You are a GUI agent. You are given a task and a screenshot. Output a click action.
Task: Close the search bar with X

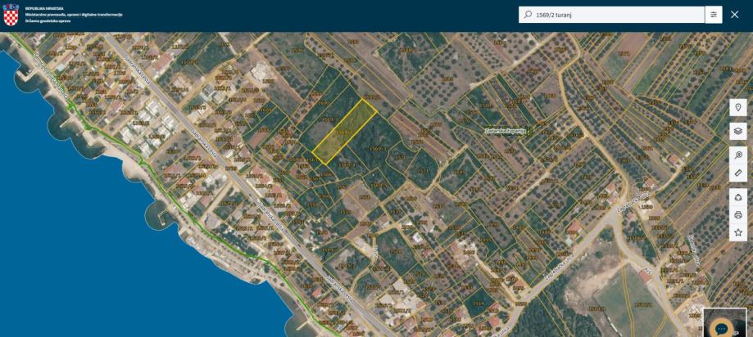click(735, 15)
